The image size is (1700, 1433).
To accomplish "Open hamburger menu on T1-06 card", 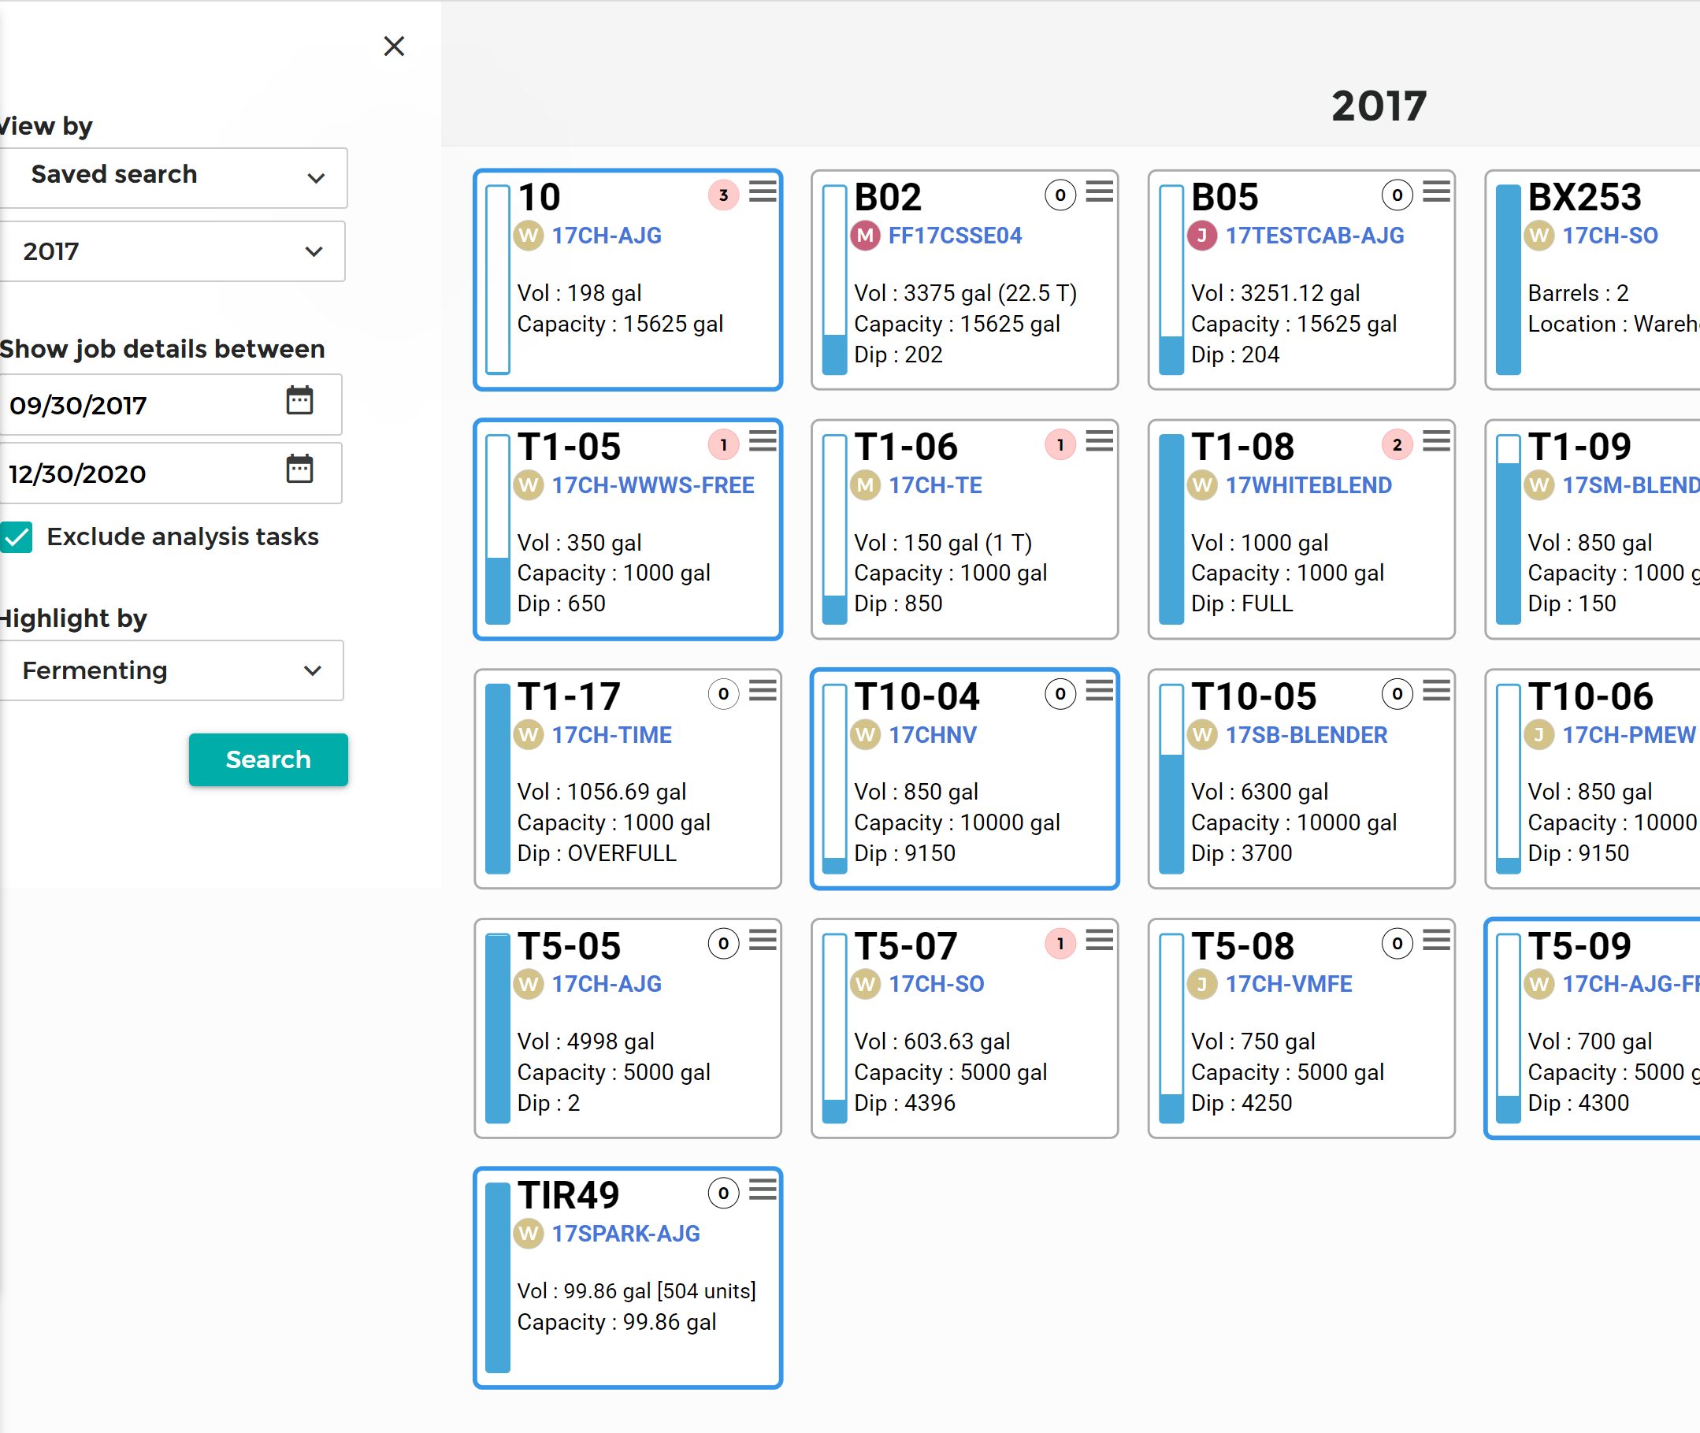I will (x=1100, y=441).
